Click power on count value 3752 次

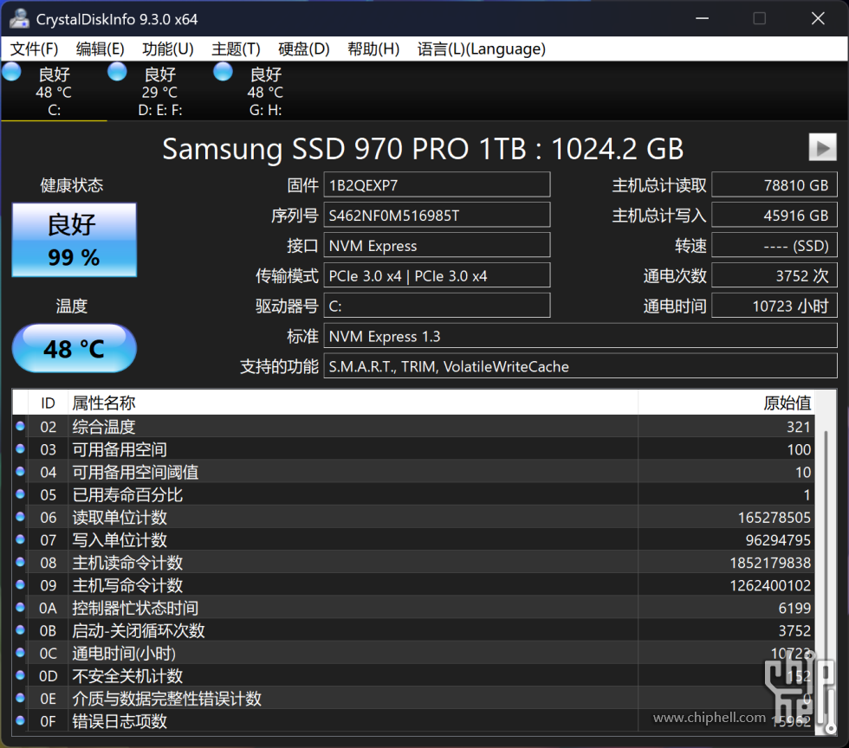[774, 276]
